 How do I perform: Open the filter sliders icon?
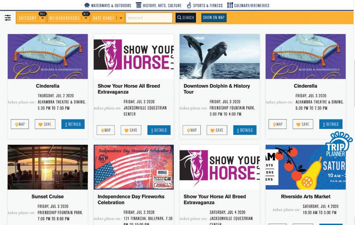point(8,18)
